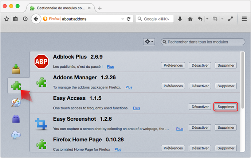Go back with the back arrow
Viewport: 251px width, 158px height.
coord(36,19)
